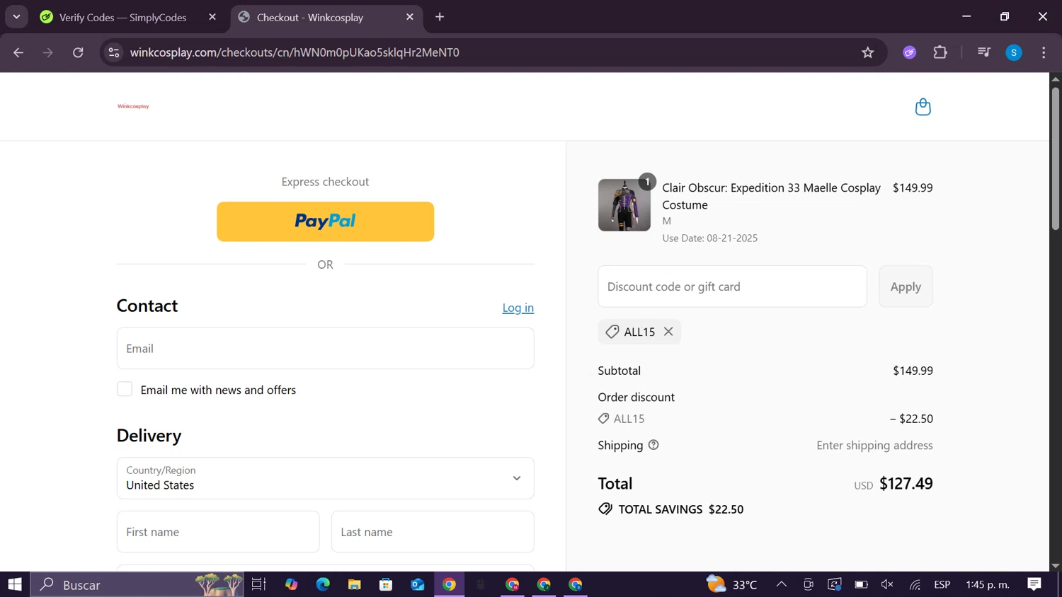Click the Winkcosplay store logo
This screenshot has width=1062, height=597.
(x=133, y=106)
